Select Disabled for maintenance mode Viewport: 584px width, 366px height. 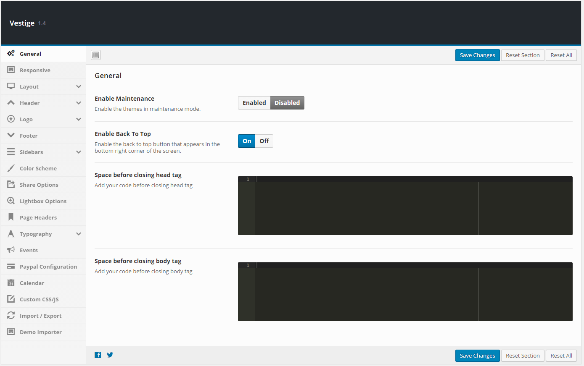[x=287, y=103]
